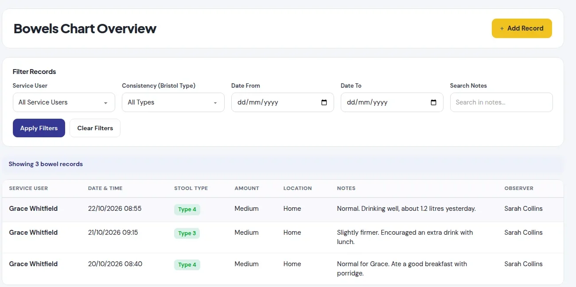
Task: Click the 'Showing 3 bowel records' text
Action: pyautogui.click(x=46, y=164)
